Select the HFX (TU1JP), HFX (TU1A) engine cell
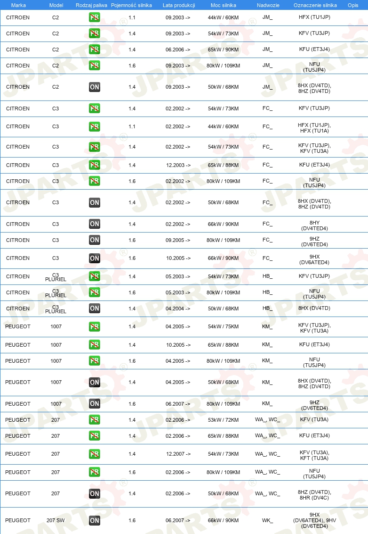Image resolution: width=368 pixels, height=534 pixels. (x=314, y=128)
